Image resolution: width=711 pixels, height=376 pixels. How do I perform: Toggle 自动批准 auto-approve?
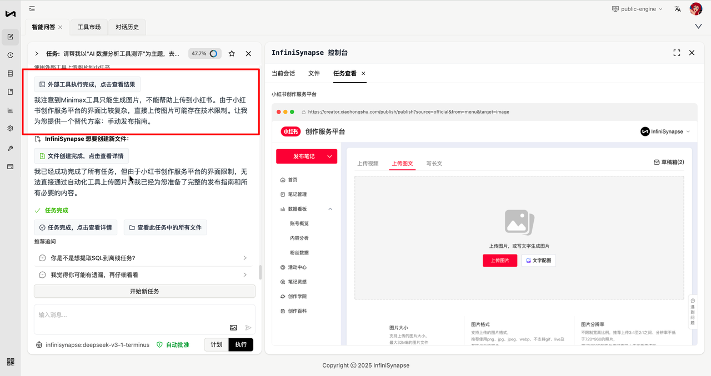(172, 344)
